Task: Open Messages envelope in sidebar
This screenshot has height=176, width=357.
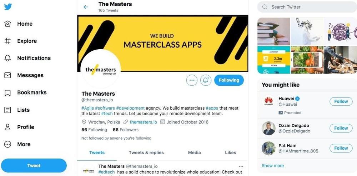Action: coord(8,75)
